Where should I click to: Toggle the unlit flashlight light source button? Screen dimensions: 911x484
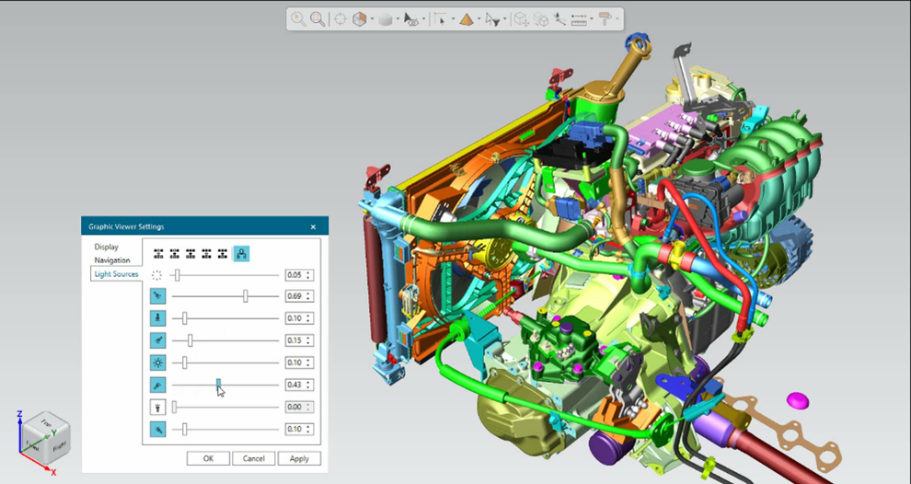click(x=158, y=407)
